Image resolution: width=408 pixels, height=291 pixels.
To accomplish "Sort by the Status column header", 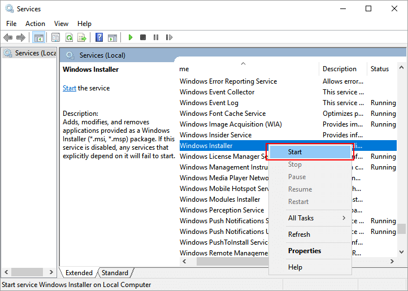I will 380,69.
